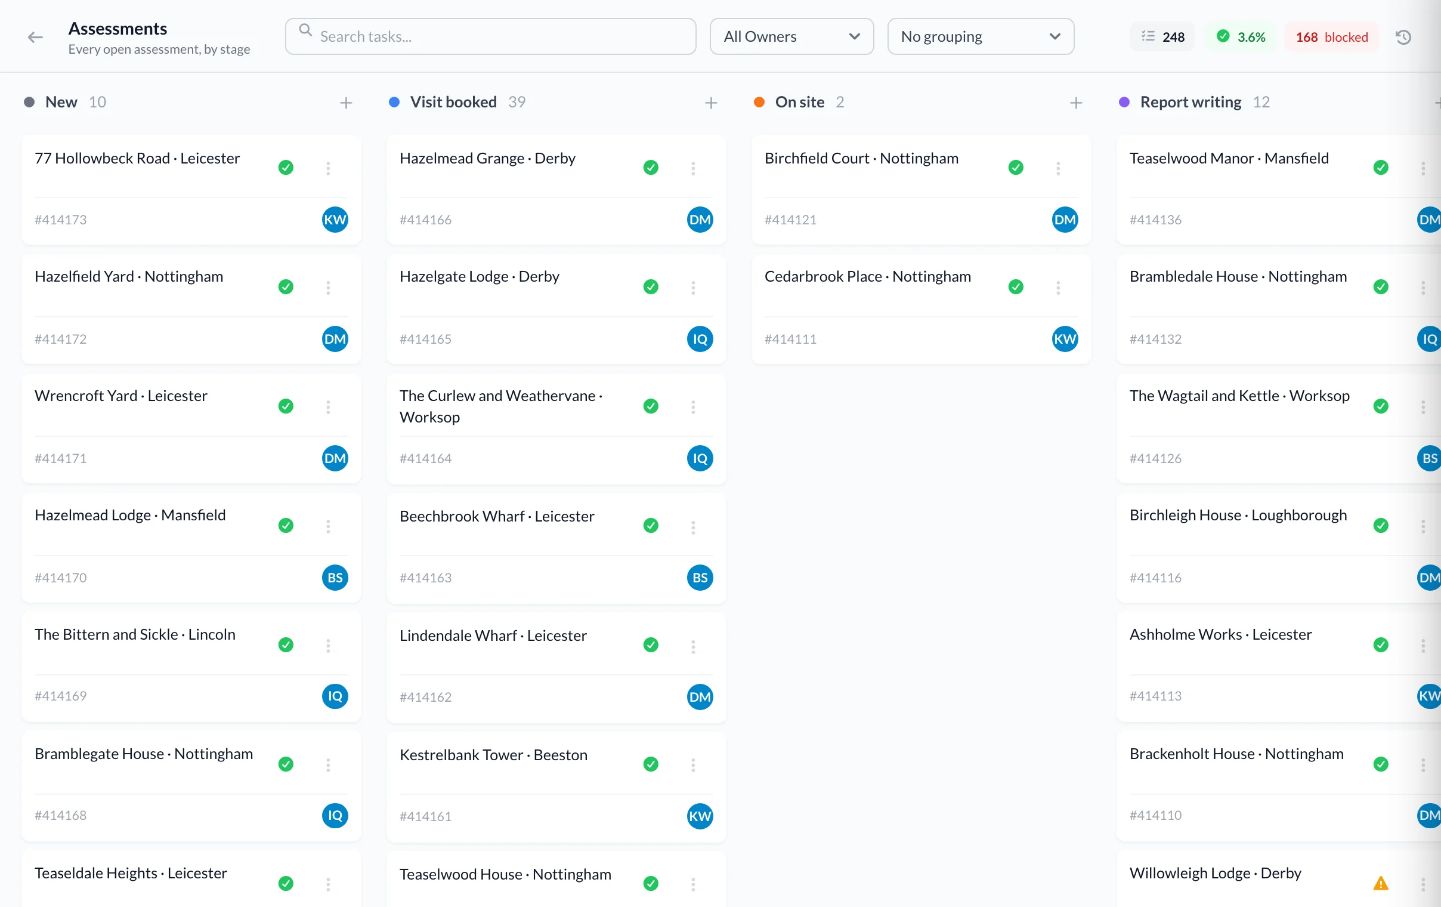Open the menu for Kestrelbank Tower card
This screenshot has height=907, width=1441.
click(693, 764)
